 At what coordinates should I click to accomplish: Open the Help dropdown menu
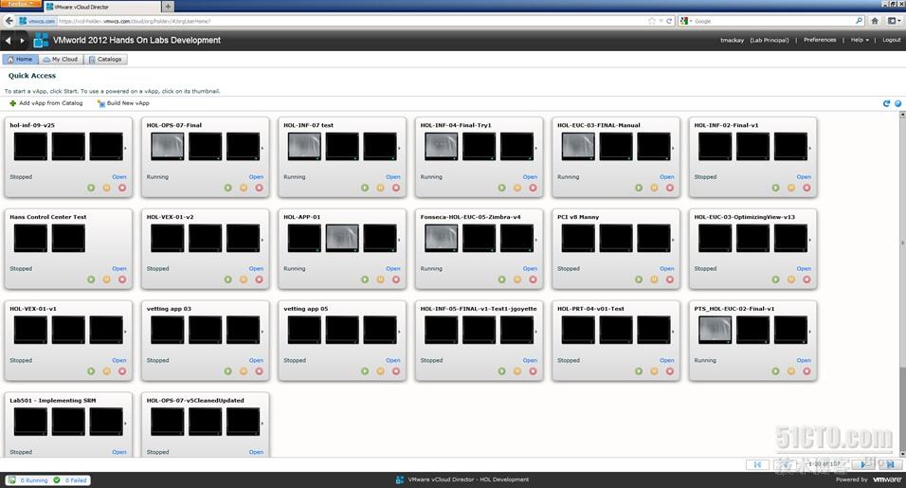click(x=860, y=40)
